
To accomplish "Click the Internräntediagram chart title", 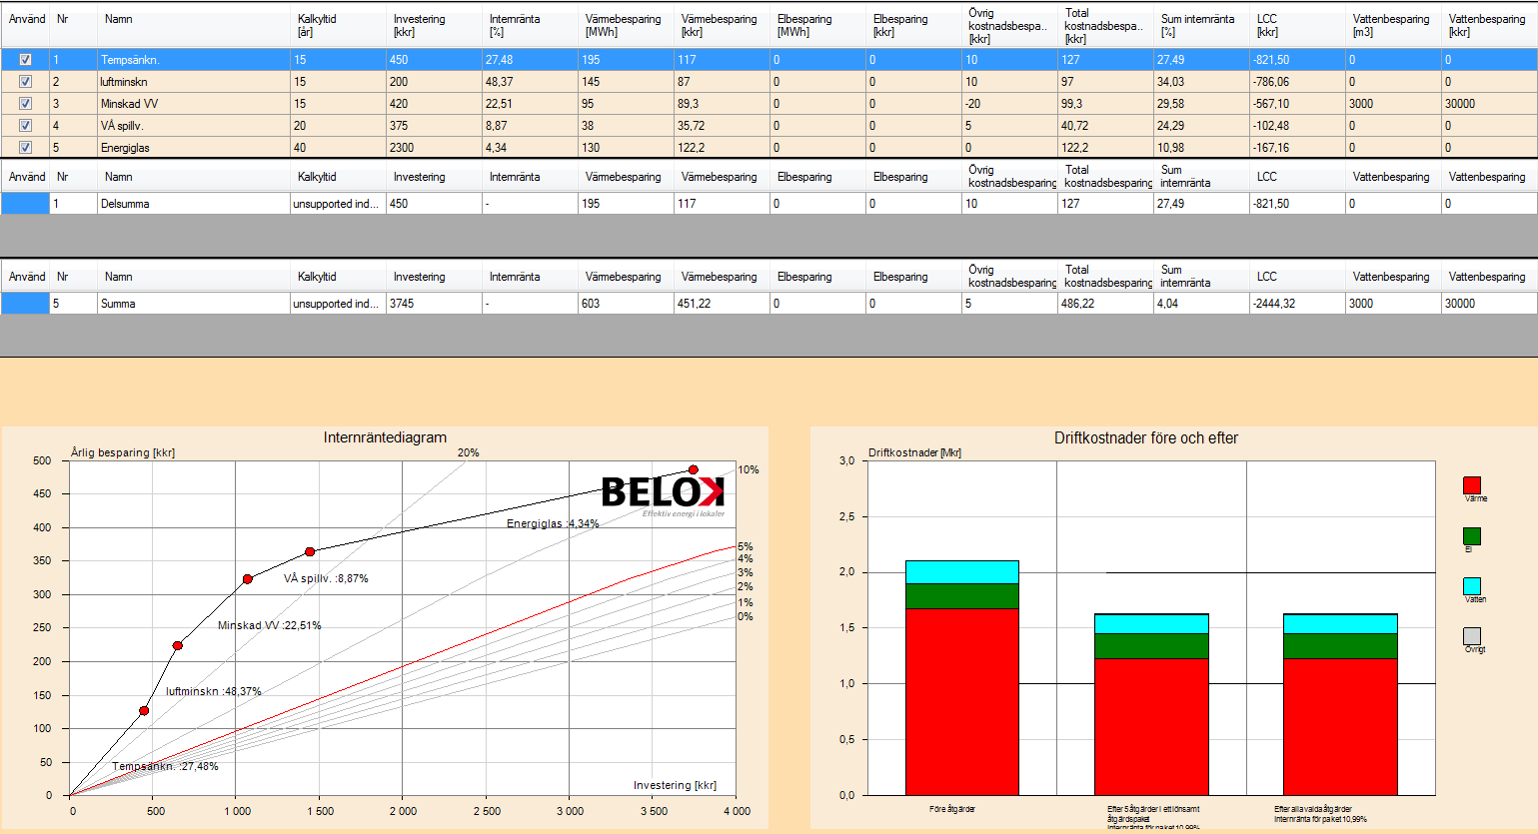I will tap(385, 437).
